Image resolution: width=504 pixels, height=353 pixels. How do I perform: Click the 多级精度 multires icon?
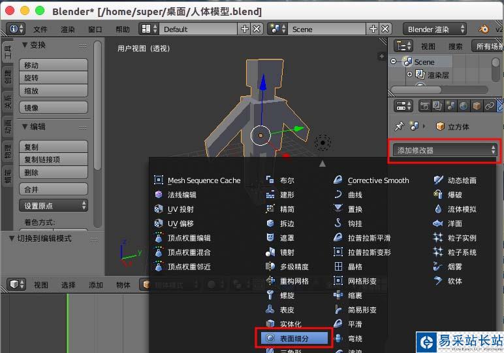(270, 266)
